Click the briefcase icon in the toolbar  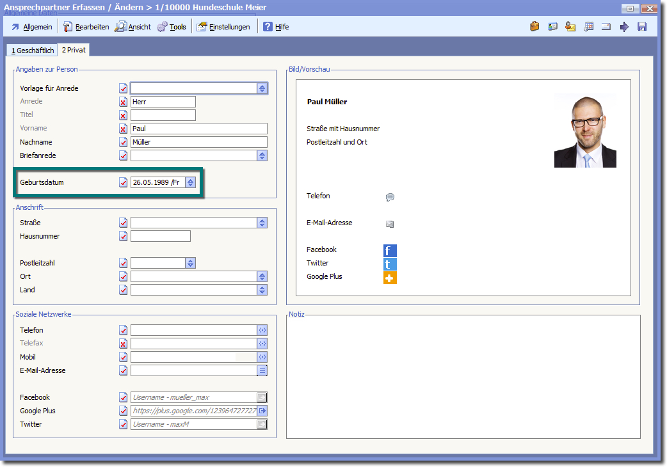pos(534,27)
